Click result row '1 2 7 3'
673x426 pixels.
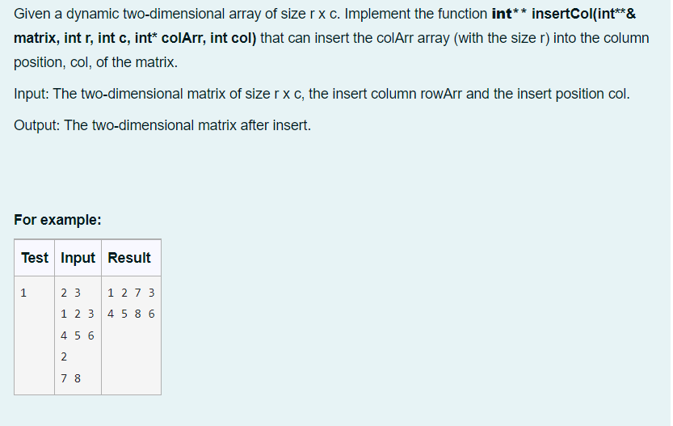pos(131,293)
